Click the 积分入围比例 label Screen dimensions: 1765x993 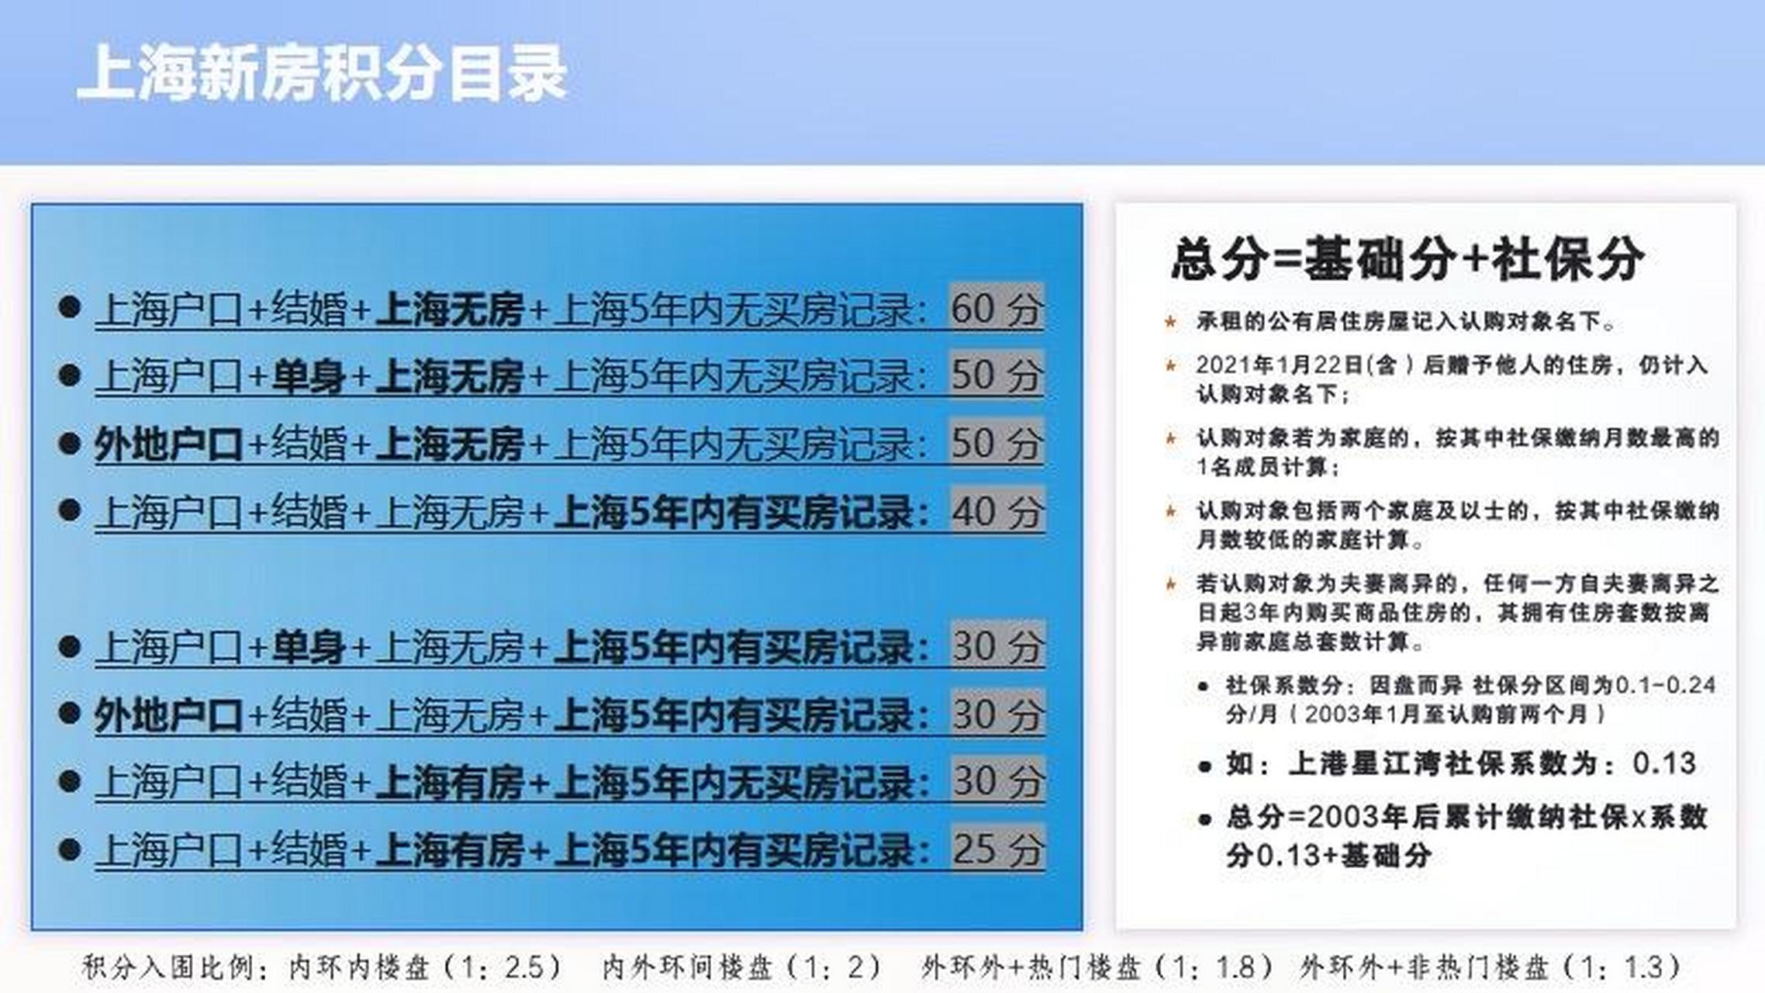pyautogui.click(x=177, y=967)
